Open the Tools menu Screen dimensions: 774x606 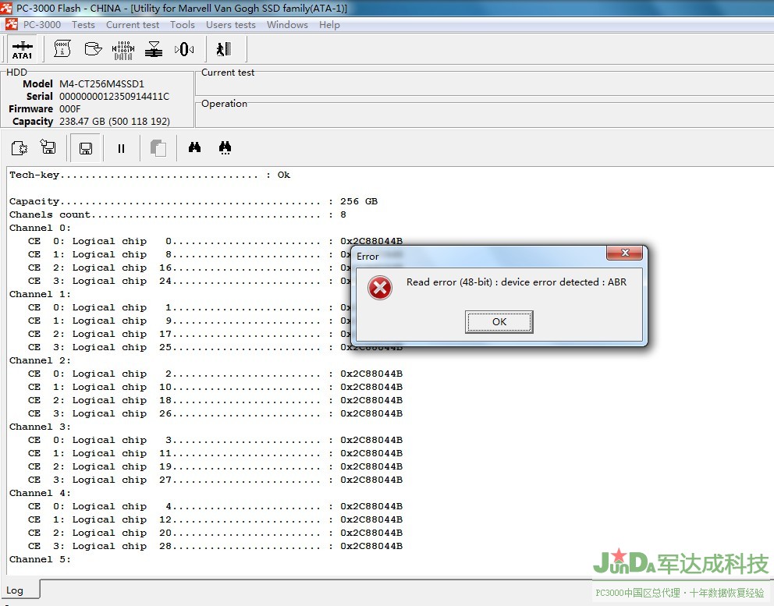click(182, 25)
